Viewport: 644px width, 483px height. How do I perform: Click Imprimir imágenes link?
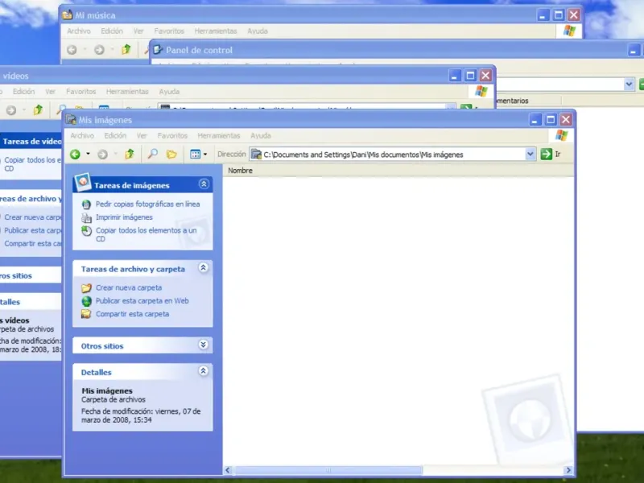[124, 217]
